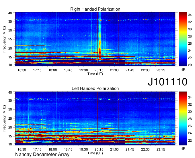Click the 18:45 tick on right-handed time axis

pyautogui.click(x=68, y=70)
